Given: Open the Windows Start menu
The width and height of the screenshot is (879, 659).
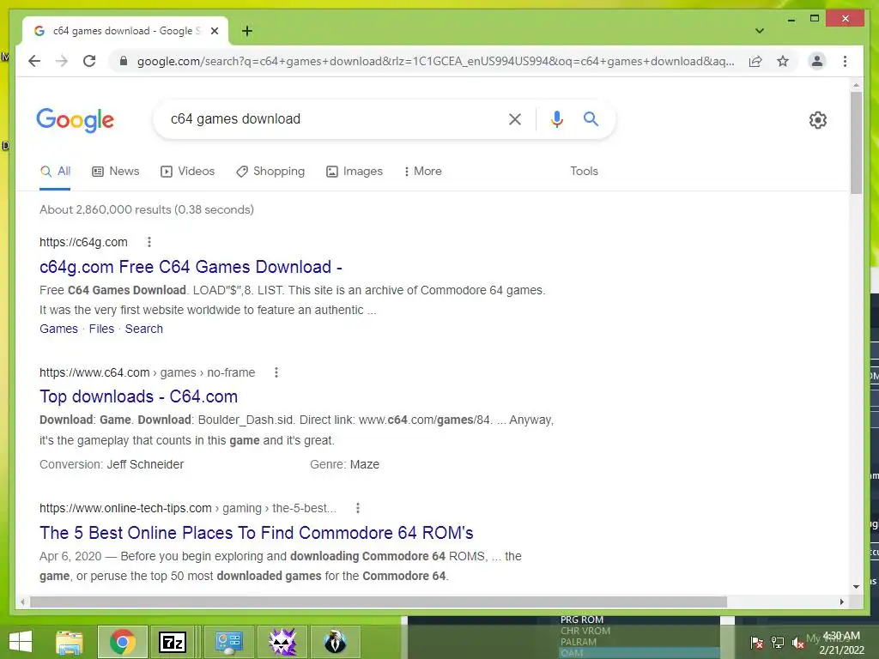Looking at the screenshot, I should [21, 642].
